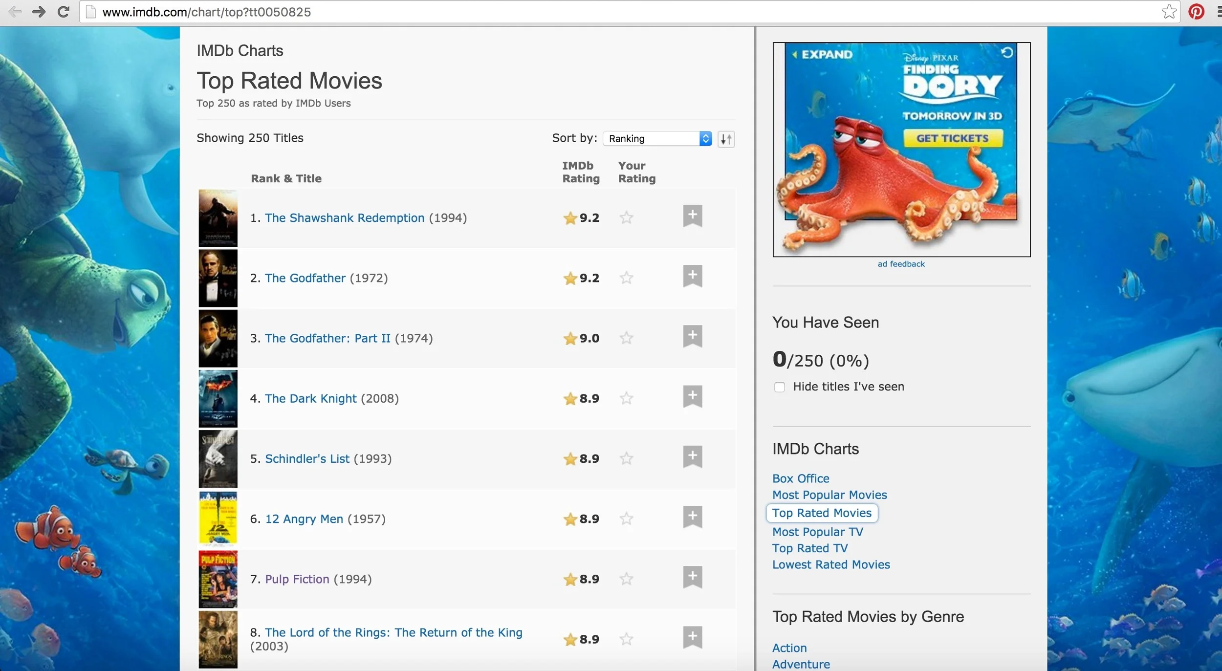Add Return of the King to watchlist
Screen dimensions: 1222x671
pos(692,637)
